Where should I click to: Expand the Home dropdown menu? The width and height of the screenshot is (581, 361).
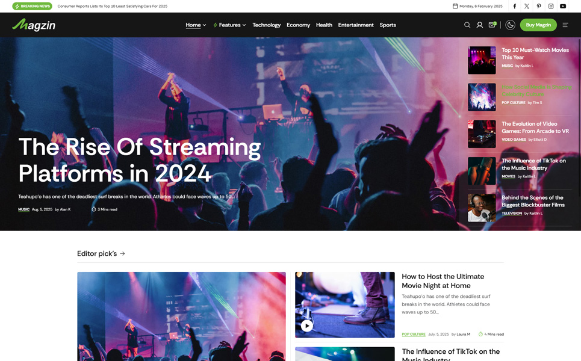[196, 25]
